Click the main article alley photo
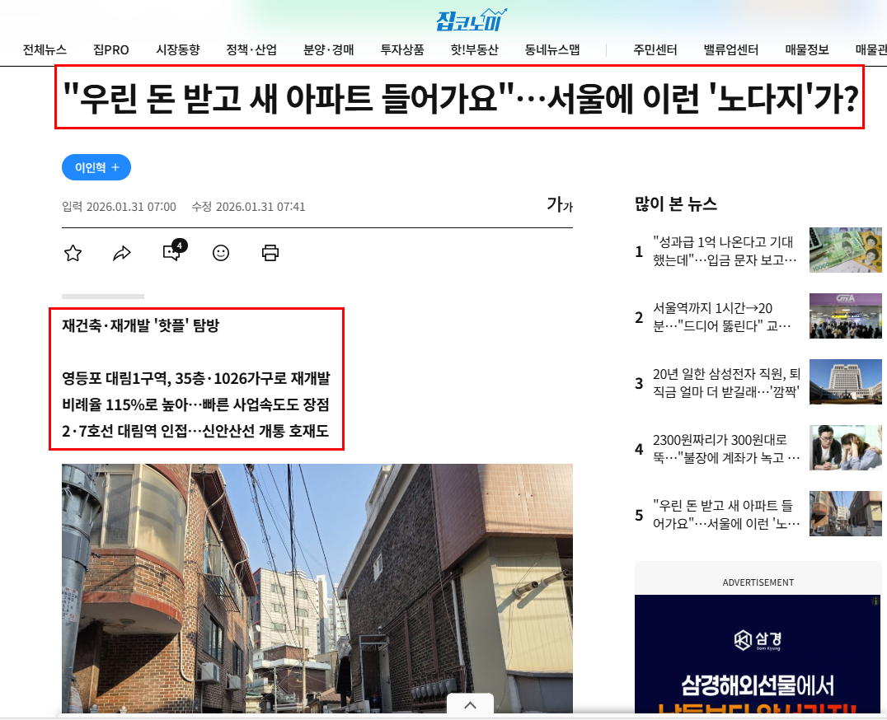The image size is (887, 720). [x=317, y=588]
